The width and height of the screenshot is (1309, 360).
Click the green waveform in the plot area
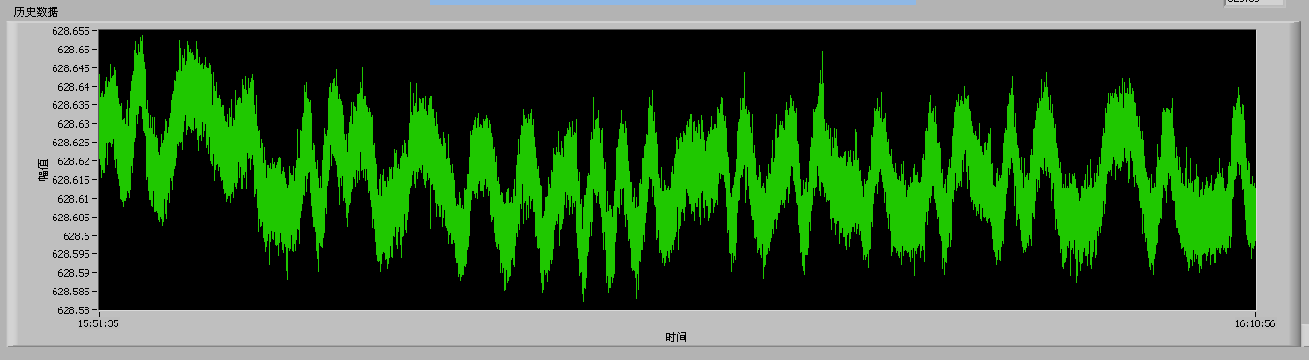[677, 170]
